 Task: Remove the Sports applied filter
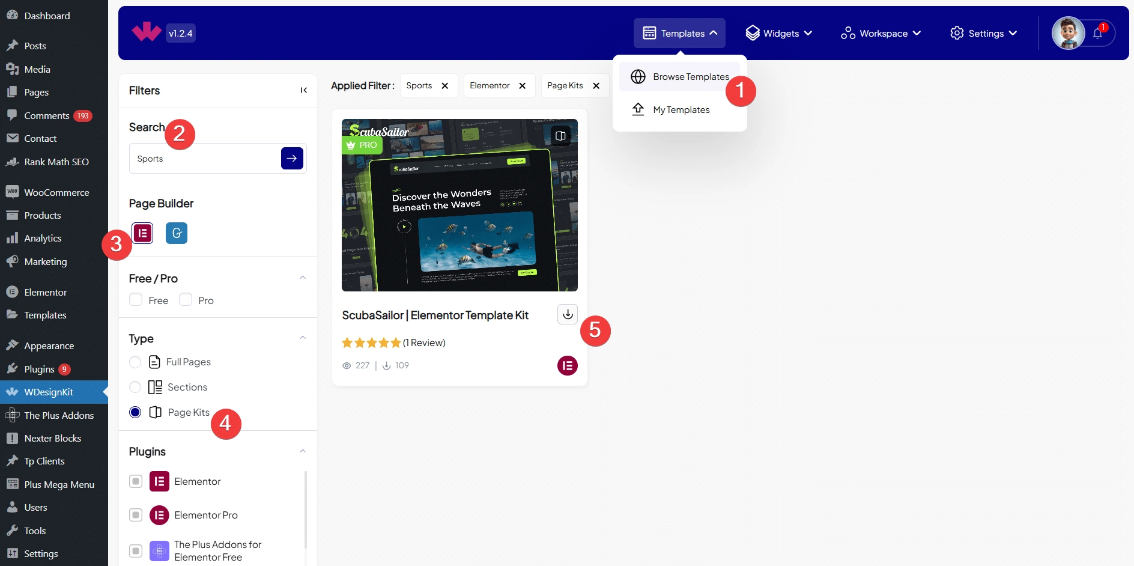pyautogui.click(x=445, y=86)
